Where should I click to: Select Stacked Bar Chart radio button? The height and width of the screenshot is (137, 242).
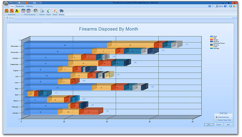pyautogui.click(x=216, y=117)
